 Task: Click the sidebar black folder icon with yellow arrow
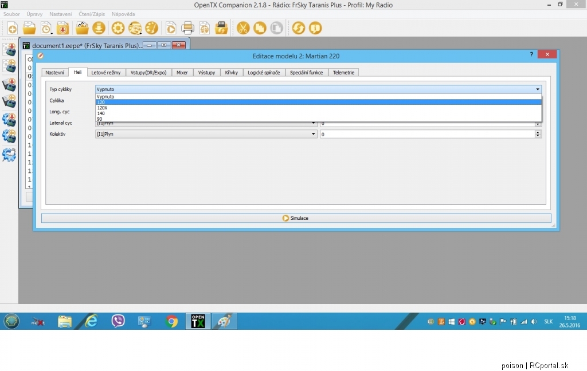[x=9, y=101]
